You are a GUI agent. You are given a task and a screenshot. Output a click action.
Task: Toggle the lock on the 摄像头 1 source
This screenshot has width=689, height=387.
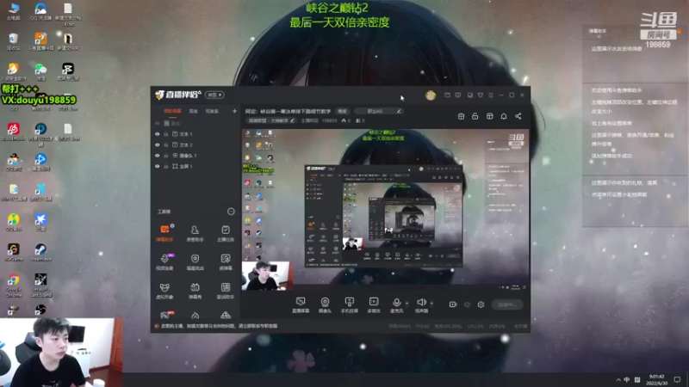point(166,156)
